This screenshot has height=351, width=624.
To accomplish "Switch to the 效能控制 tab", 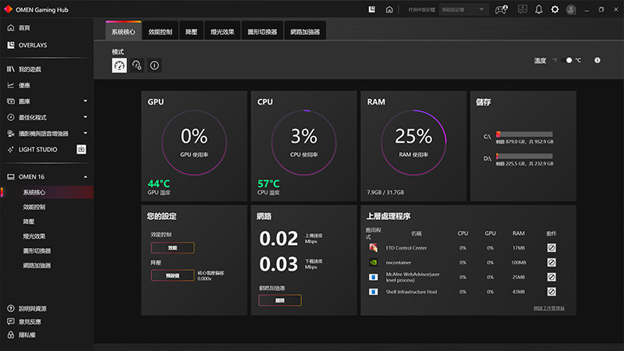I will pos(160,33).
